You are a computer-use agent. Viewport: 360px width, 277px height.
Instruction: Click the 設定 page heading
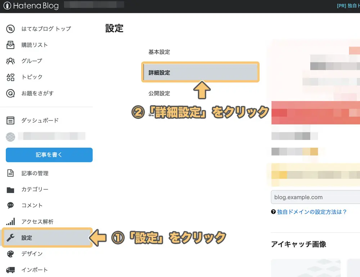(x=114, y=28)
